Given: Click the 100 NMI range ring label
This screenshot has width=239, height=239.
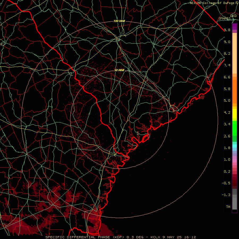Looking at the screenshot, I should (119, 21).
